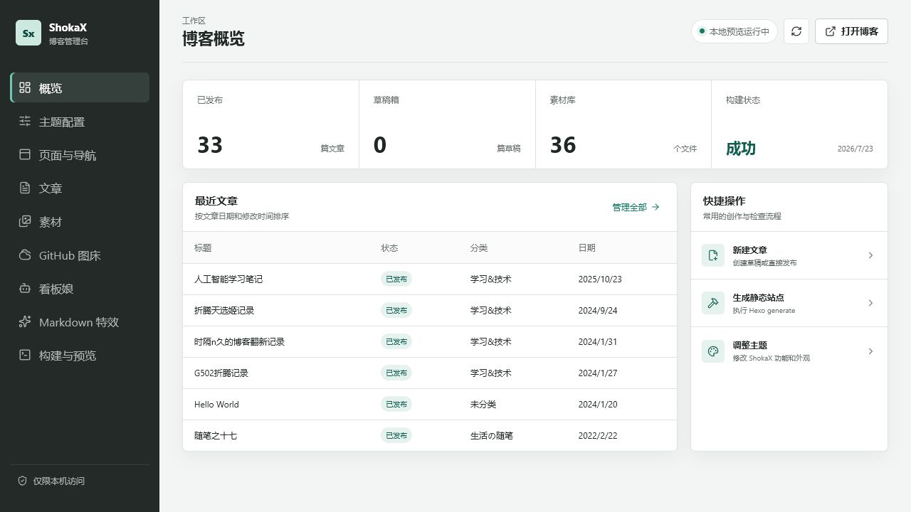
Task: Click article title Hello World
Action: click(x=216, y=404)
